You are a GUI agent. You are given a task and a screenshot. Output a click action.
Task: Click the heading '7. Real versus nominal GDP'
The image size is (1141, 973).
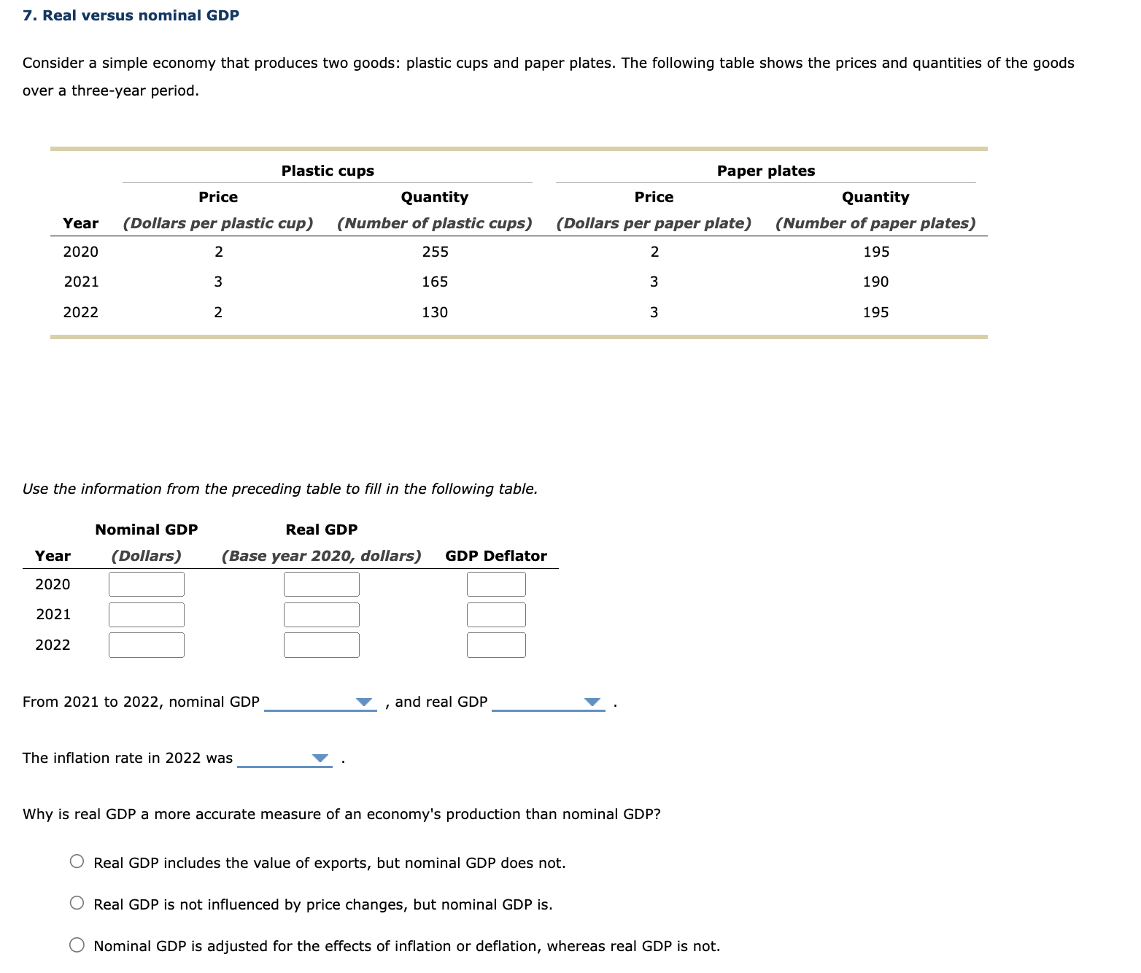pyautogui.click(x=130, y=15)
